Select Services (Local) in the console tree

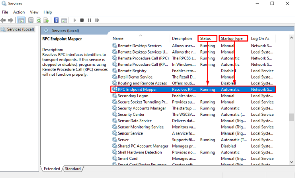pyautogui.click(x=21, y=29)
